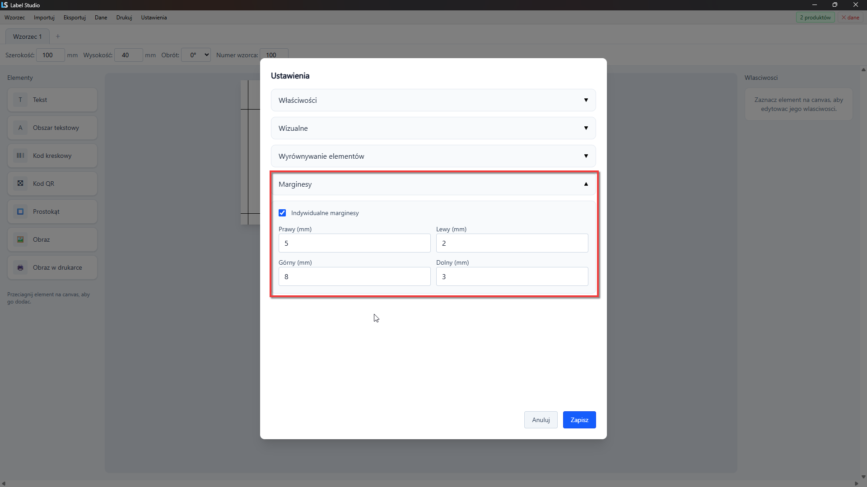The height and width of the screenshot is (487, 867).
Task: Expand the Właściwości section
Action: point(433,100)
